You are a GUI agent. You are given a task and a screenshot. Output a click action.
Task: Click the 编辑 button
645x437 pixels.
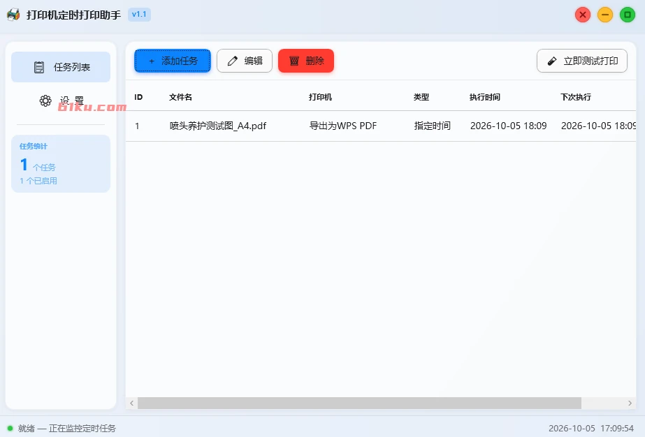(245, 61)
